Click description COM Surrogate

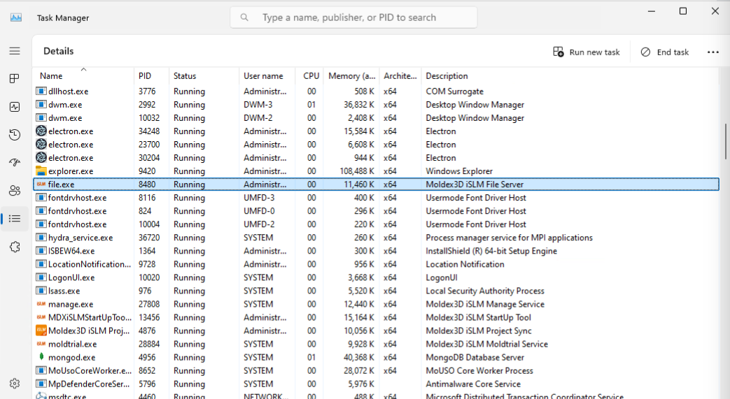pos(454,92)
